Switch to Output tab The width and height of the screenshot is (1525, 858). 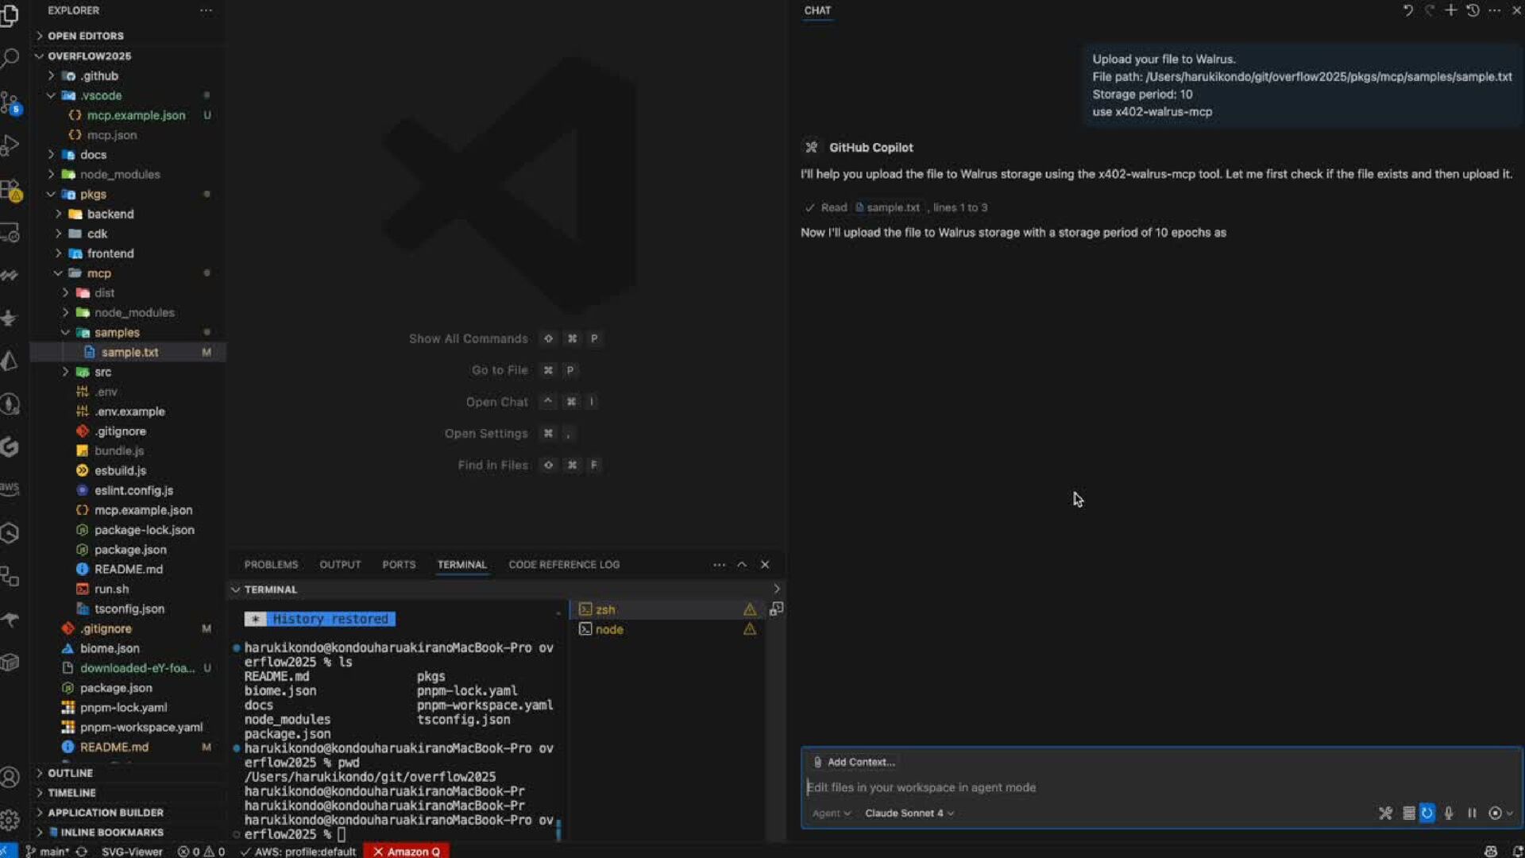340,565
